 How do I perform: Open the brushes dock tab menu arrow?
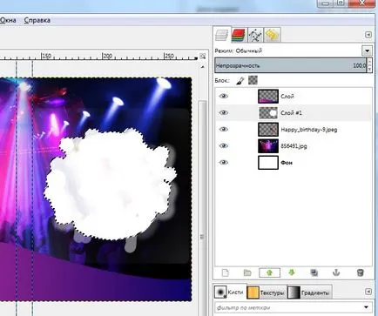point(368,292)
